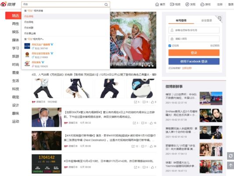Open the 科技 category in sidebar

coord(15,89)
